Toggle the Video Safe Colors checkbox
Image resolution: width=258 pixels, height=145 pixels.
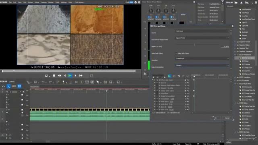176,54
